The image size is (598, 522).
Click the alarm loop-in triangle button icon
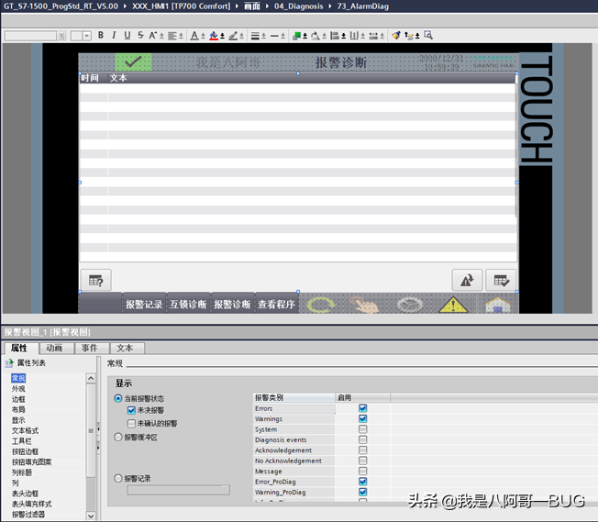coord(467,280)
